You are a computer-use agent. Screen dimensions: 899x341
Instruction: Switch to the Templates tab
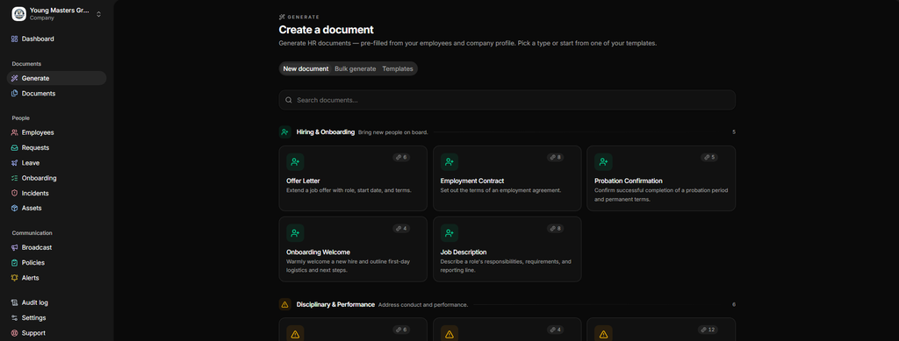point(398,68)
